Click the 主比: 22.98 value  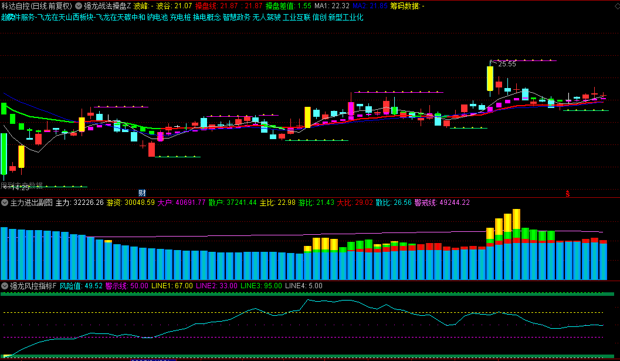tap(277, 203)
